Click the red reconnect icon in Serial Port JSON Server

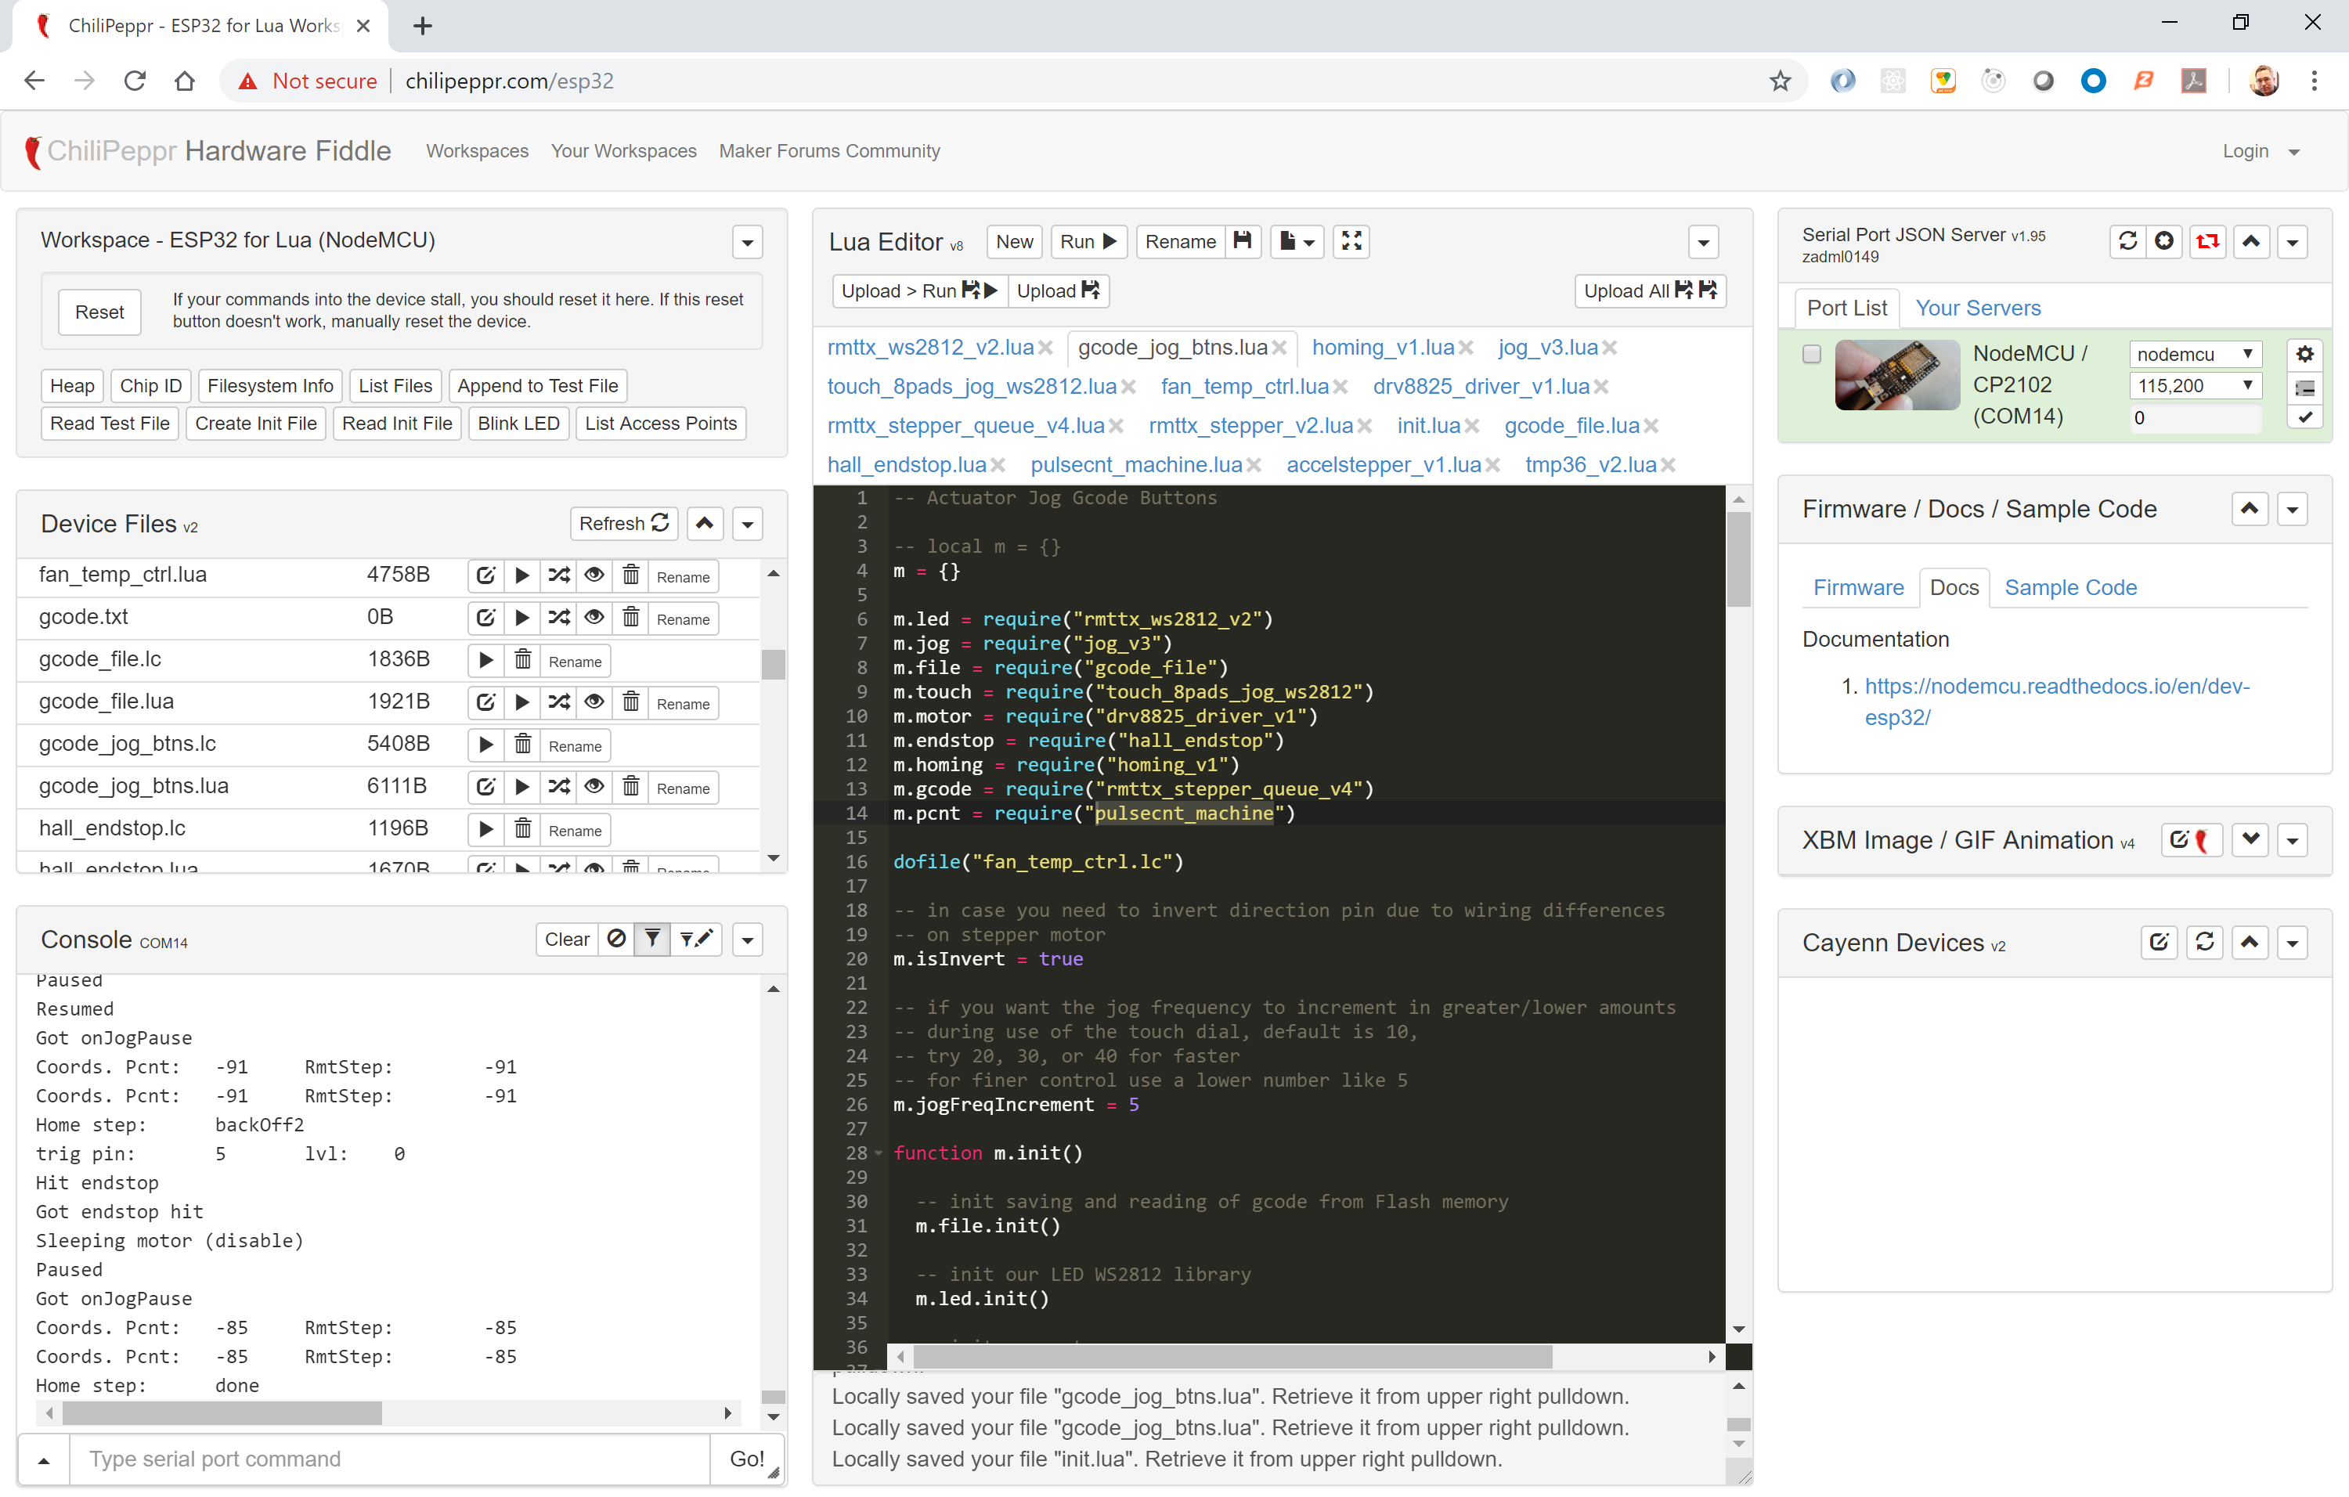click(x=2206, y=241)
